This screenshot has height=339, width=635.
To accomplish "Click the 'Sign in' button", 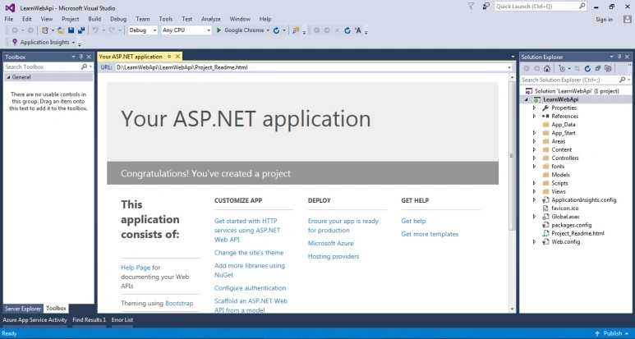I will pyautogui.click(x=605, y=20).
